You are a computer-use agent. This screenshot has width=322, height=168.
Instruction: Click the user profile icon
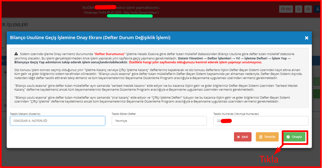pyautogui.click(x=317, y=9)
